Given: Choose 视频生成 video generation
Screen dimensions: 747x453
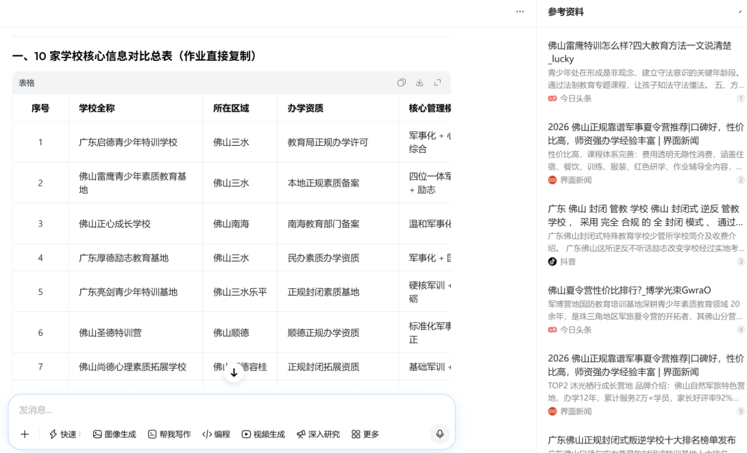Looking at the screenshot, I should coord(263,434).
